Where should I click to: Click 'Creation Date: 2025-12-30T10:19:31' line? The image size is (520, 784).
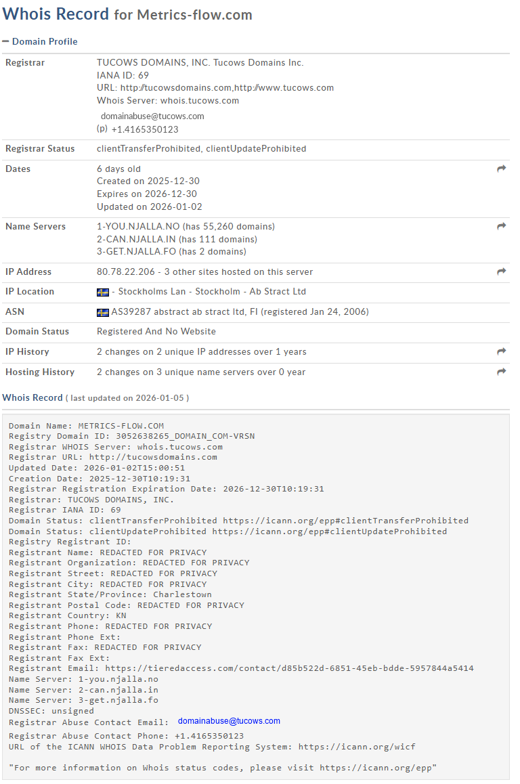pos(100,479)
